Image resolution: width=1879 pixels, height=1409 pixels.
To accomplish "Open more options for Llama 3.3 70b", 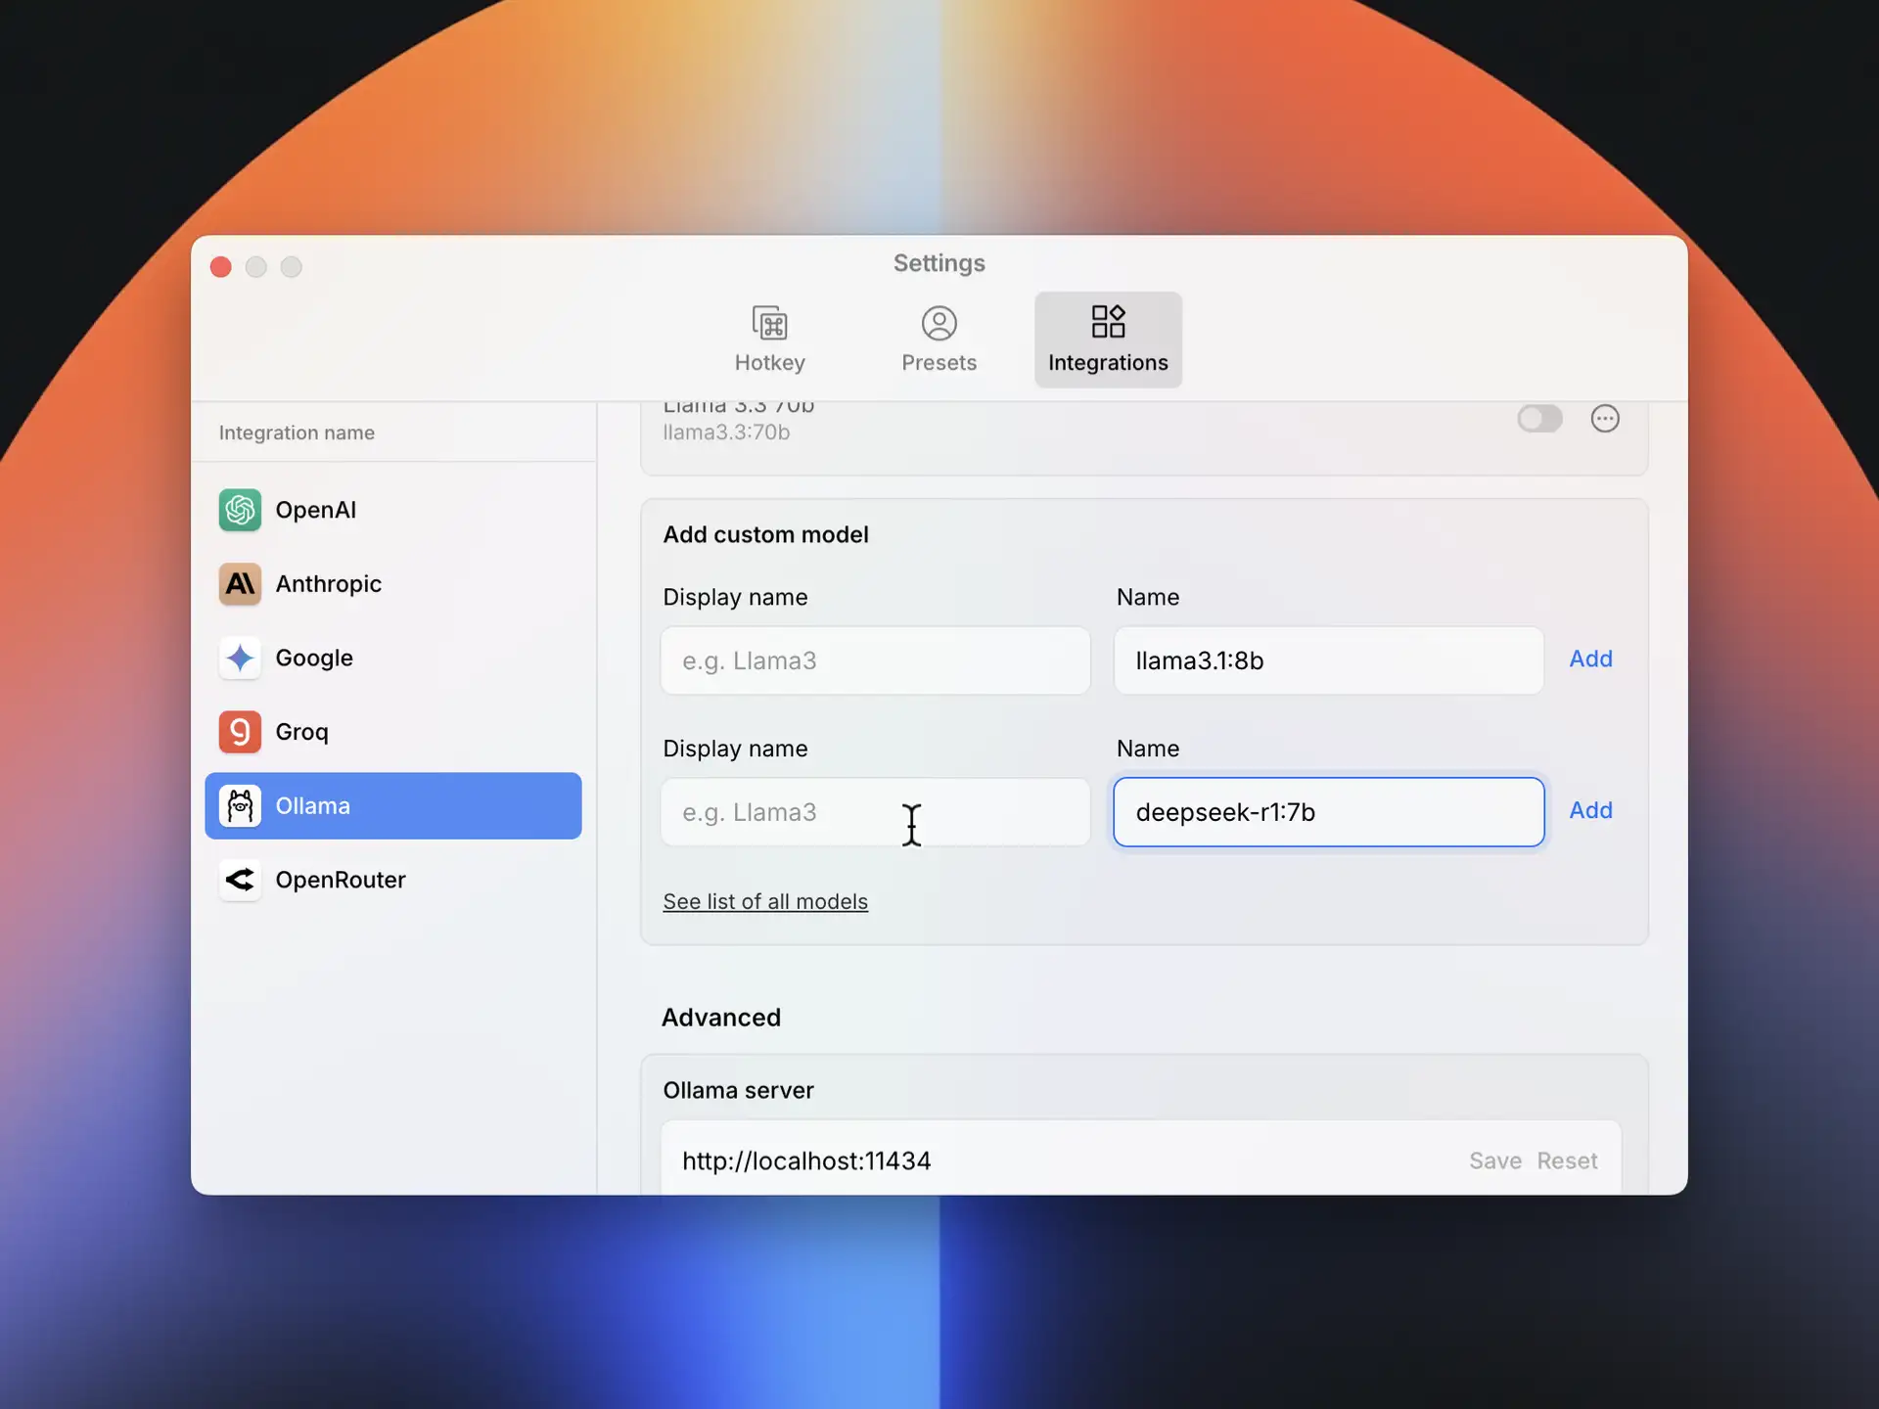I will click(x=1605, y=419).
